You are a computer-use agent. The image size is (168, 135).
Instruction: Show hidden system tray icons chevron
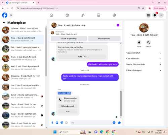(136, 132)
